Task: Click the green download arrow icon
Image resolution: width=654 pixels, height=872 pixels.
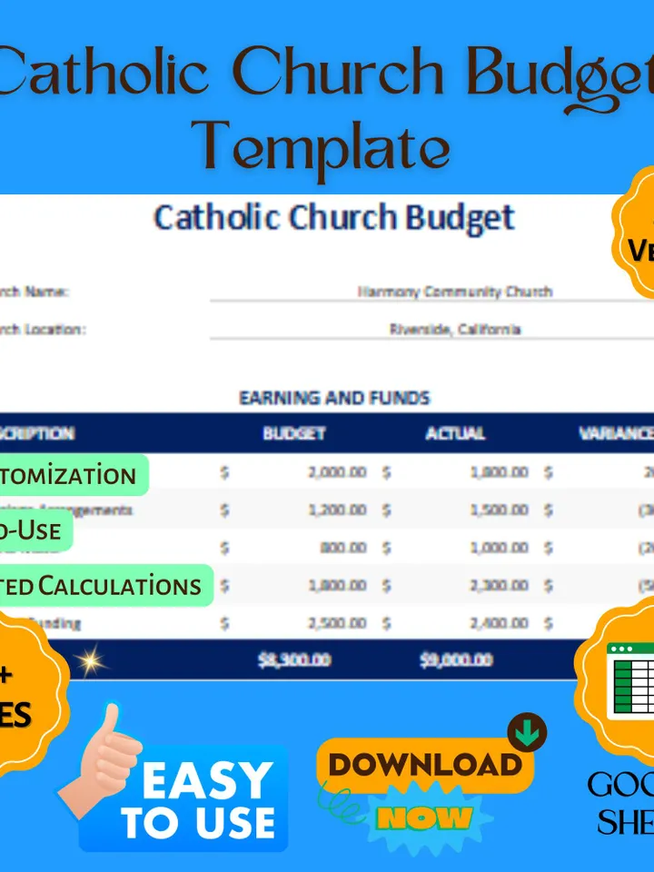Action: [527, 733]
